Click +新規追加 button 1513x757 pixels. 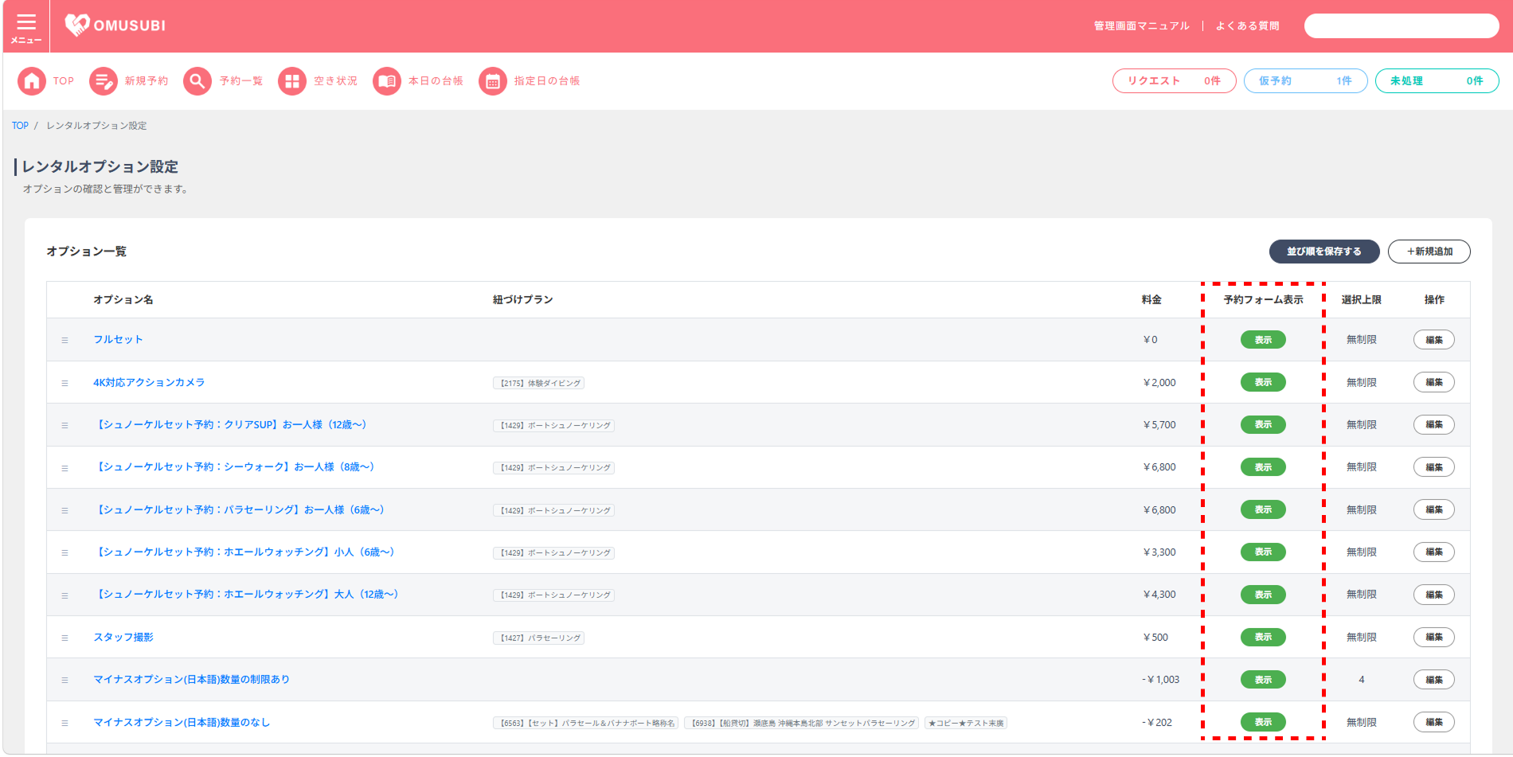coord(1429,252)
